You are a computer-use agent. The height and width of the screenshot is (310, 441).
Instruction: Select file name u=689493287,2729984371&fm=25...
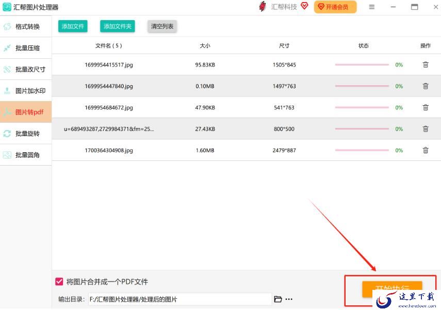(x=109, y=129)
